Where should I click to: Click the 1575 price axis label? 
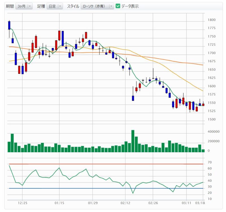[212, 94]
